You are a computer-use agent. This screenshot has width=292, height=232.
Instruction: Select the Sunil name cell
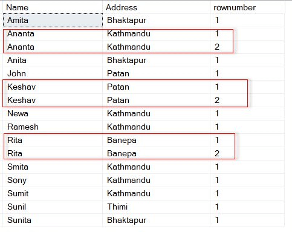pyautogui.click(x=53, y=207)
